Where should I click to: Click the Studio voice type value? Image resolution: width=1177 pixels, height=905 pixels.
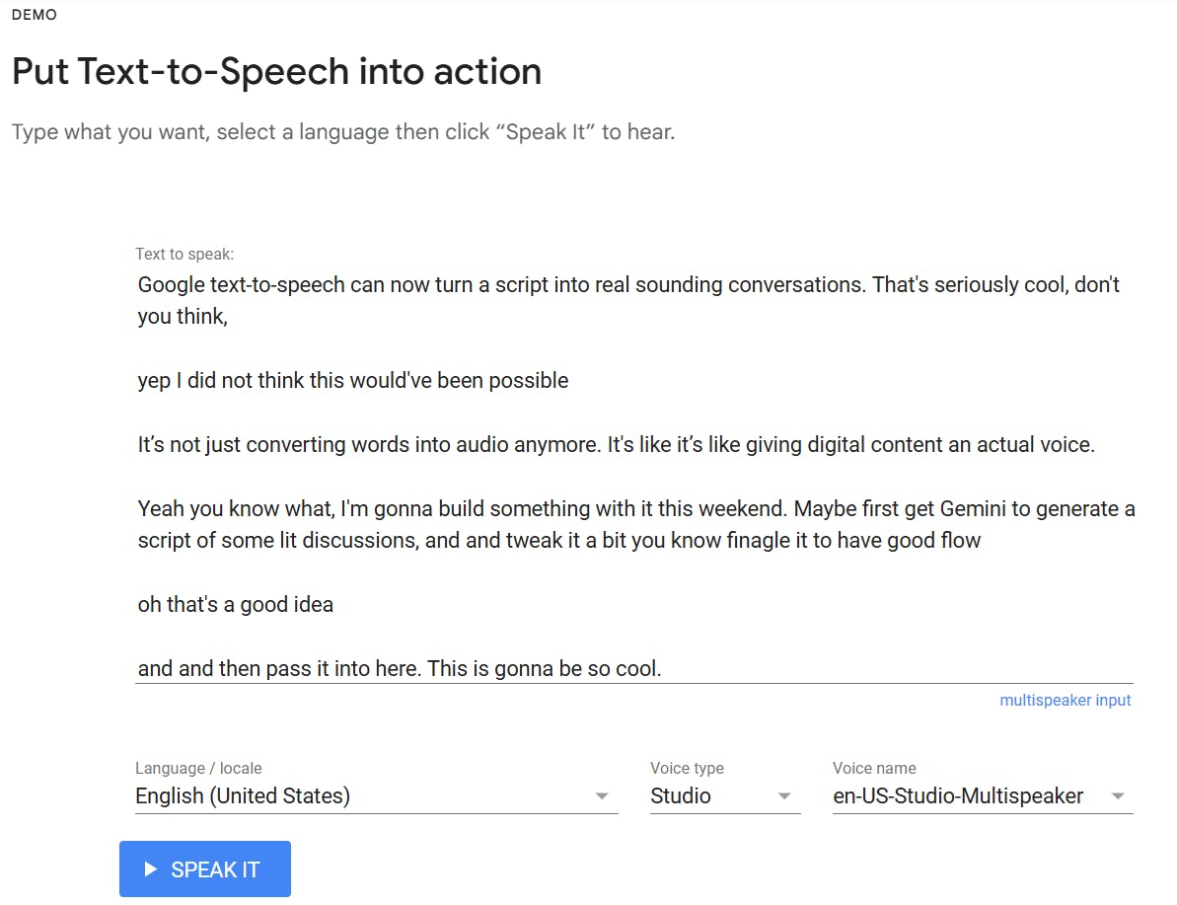(x=681, y=796)
